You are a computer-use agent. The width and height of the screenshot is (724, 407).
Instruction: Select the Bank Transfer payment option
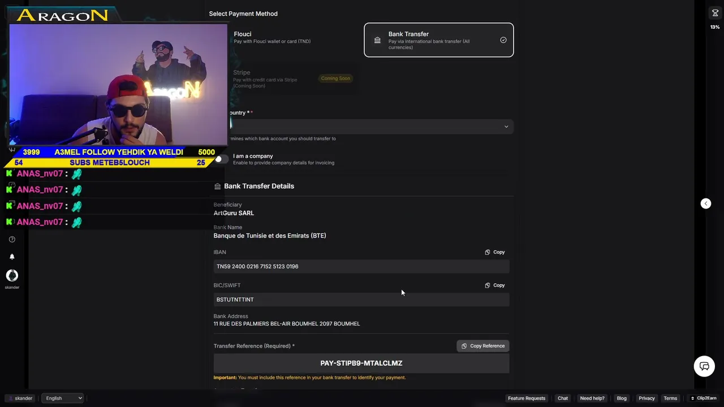(439, 40)
